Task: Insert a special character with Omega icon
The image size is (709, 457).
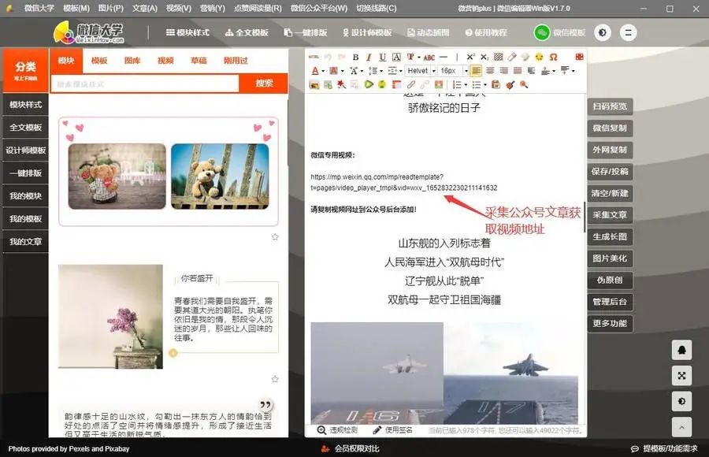Action: [x=554, y=57]
